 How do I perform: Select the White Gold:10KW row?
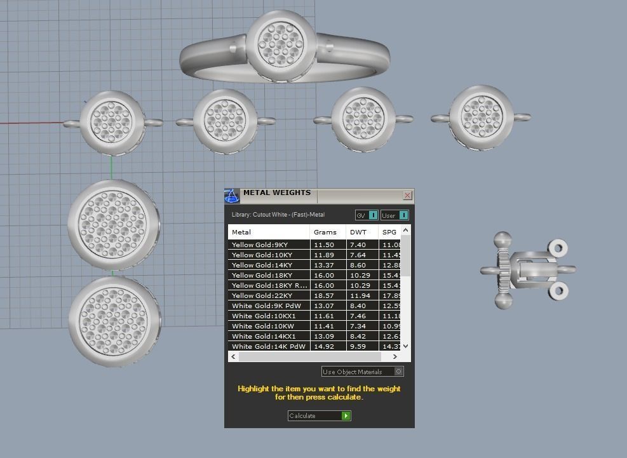(x=314, y=326)
